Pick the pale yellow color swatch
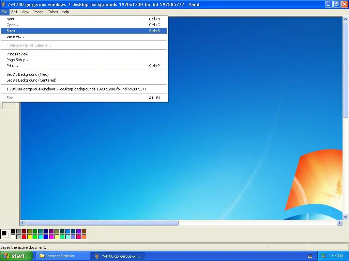 pyautogui.click(x=57, y=237)
